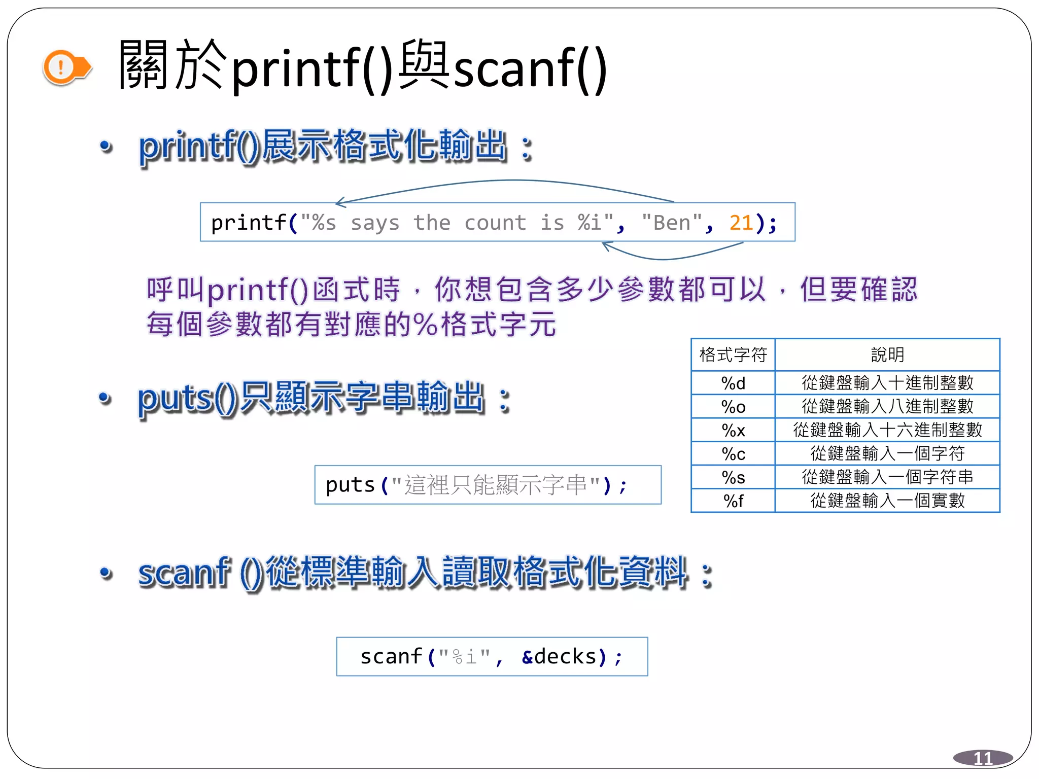Click the printf code example box

(497, 222)
